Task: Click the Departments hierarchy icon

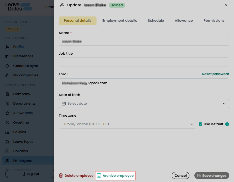Action: click(x=7, y=104)
